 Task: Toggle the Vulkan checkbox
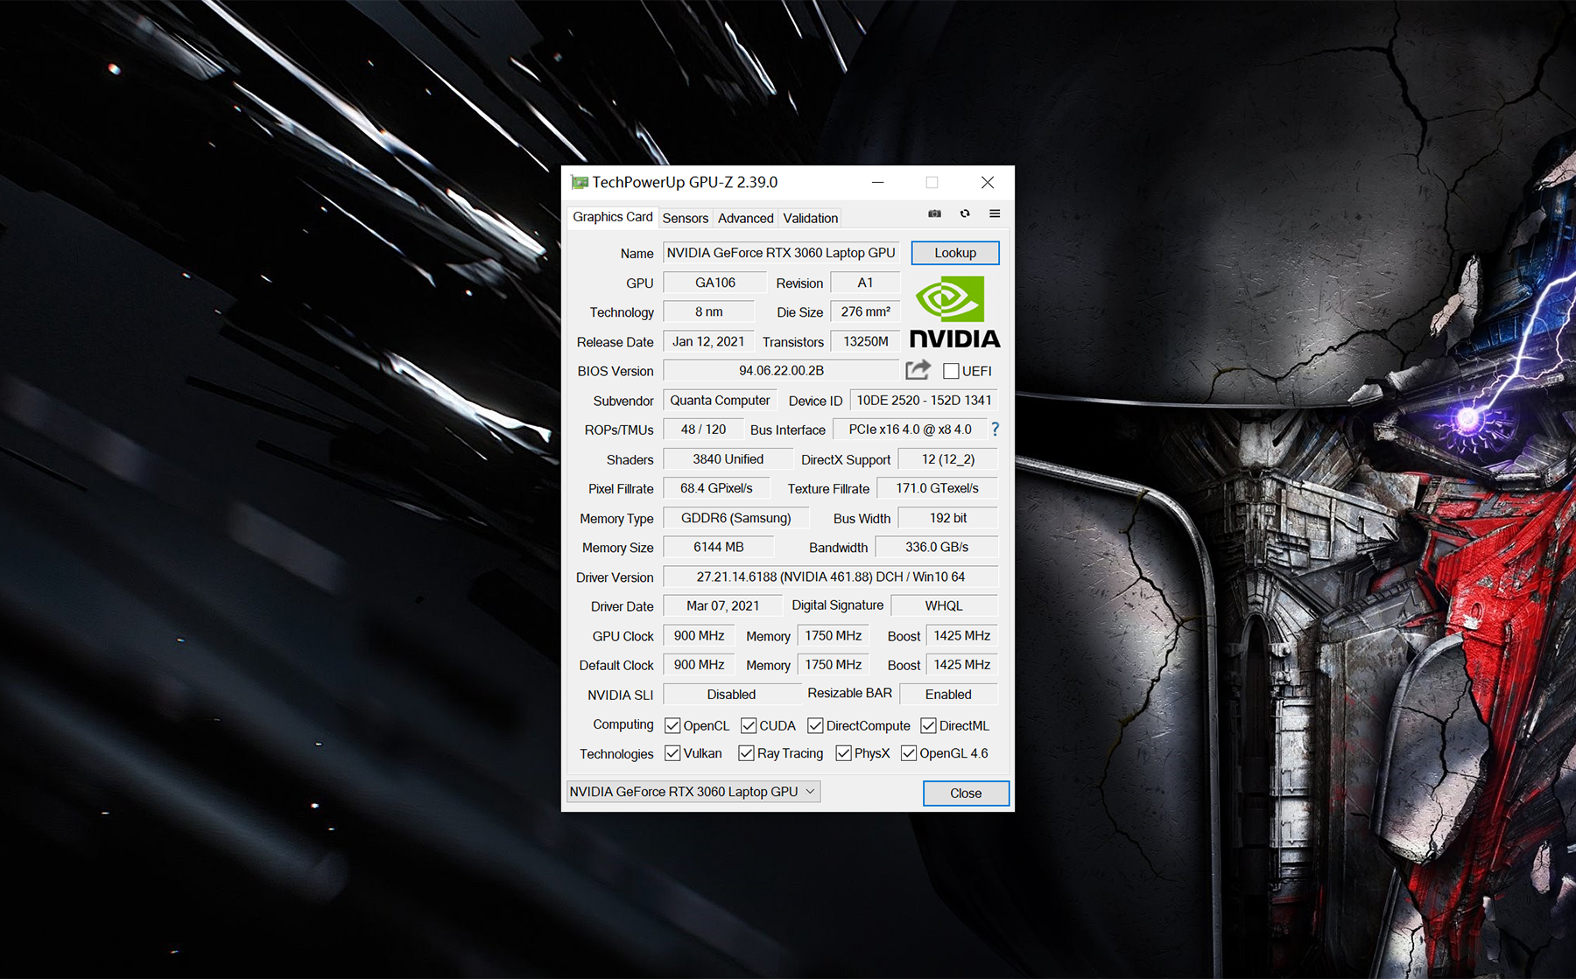pyautogui.click(x=672, y=753)
